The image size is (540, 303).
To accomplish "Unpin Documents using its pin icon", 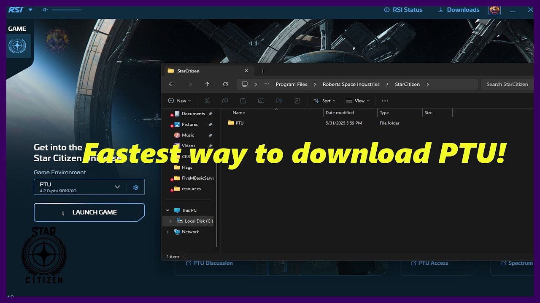I will tap(211, 114).
